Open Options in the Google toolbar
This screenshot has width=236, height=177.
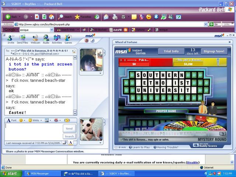[x=138, y=30]
